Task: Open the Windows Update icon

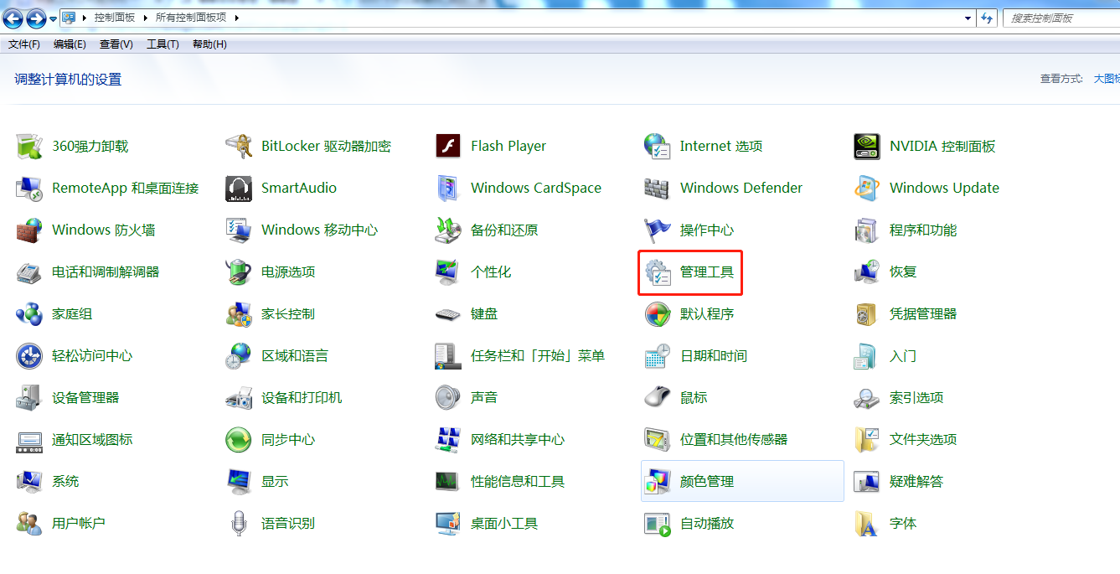Action: pos(867,188)
